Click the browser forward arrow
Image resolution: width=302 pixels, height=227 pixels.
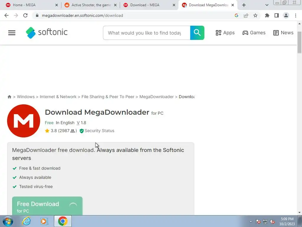[x=16, y=15]
